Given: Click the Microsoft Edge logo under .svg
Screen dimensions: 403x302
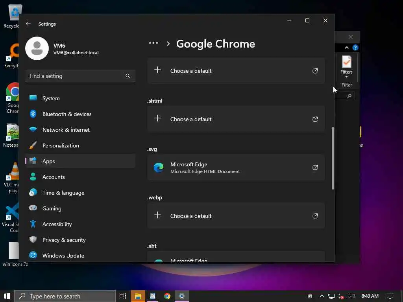Looking at the screenshot, I should pyautogui.click(x=159, y=168).
